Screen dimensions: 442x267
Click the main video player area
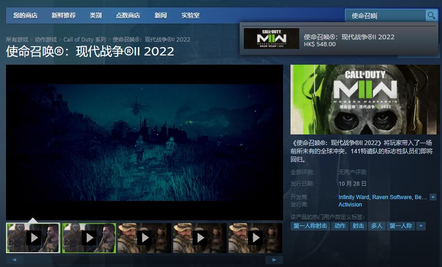(x=144, y=142)
